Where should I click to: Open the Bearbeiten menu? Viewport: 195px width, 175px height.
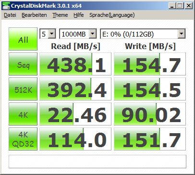point(34,15)
